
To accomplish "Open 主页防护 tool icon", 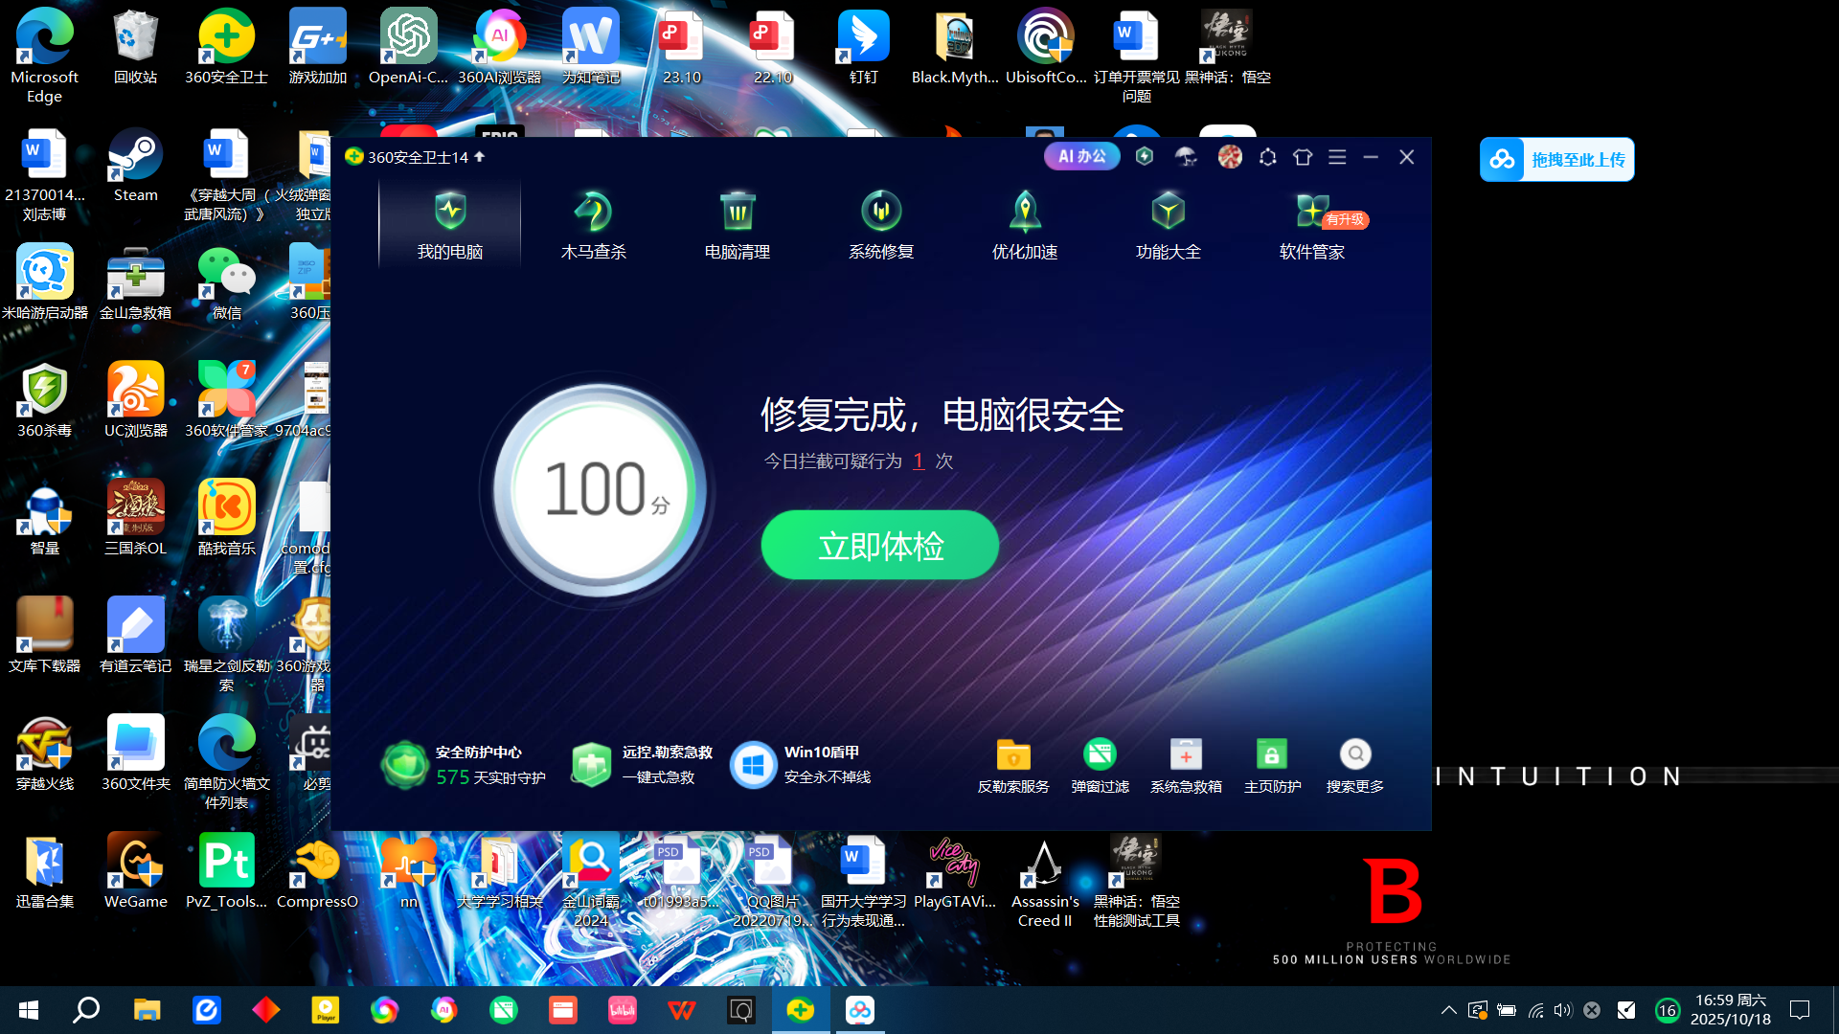I will click(x=1272, y=766).
